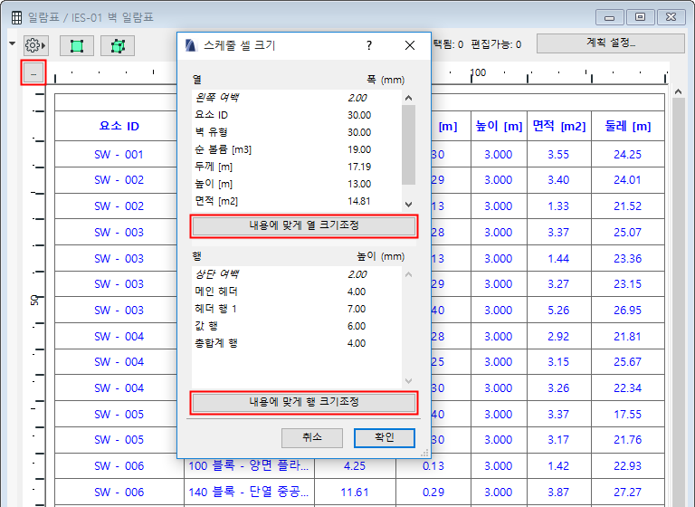Click cell SW - 001
Viewport: 695px width, 507px height.
pos(119,154)
